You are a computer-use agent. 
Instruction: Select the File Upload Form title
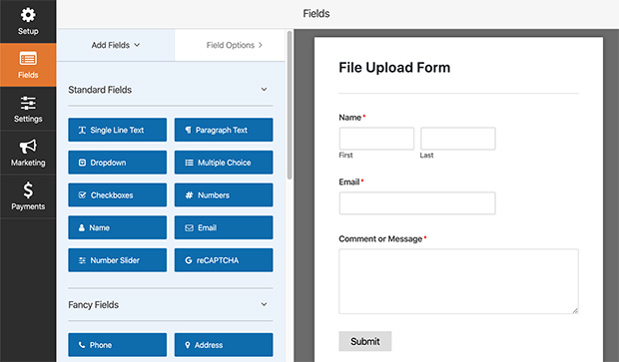click(x=394, y=68)
